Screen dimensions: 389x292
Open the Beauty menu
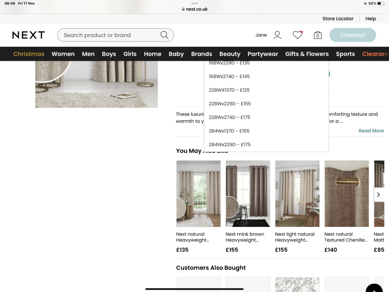(x=230, y=54)
